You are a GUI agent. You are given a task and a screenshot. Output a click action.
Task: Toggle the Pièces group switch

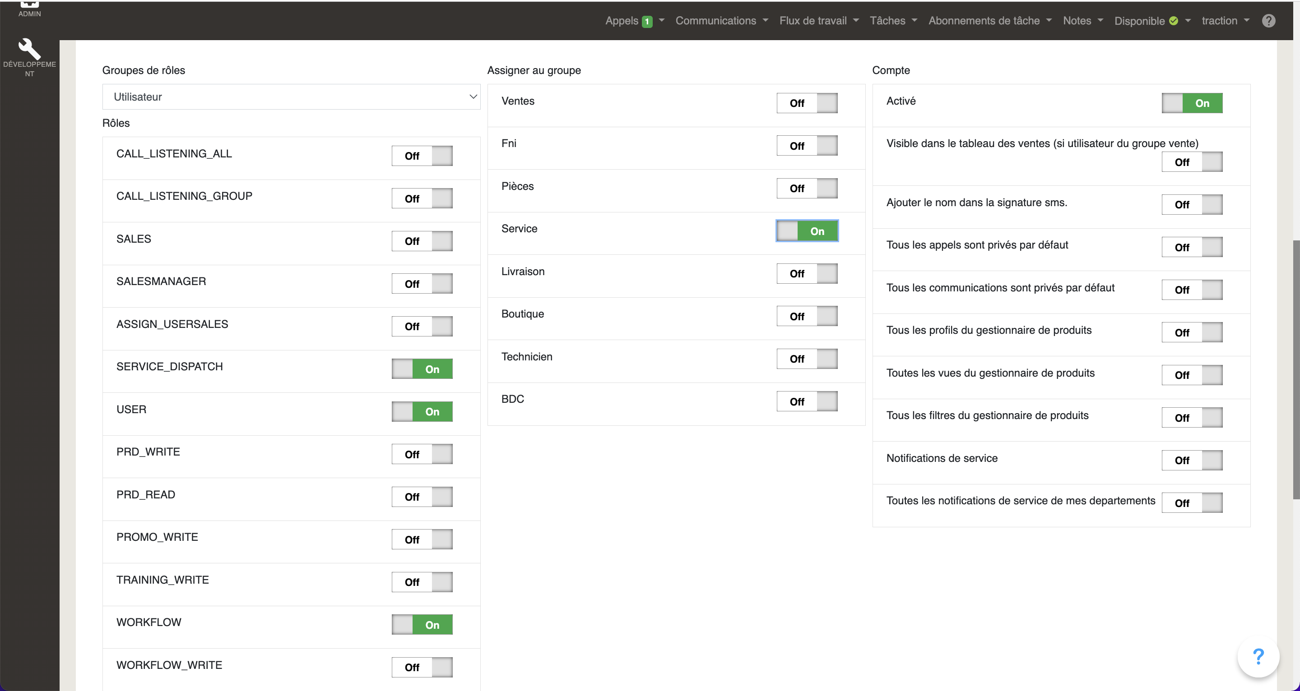point(807,188)
